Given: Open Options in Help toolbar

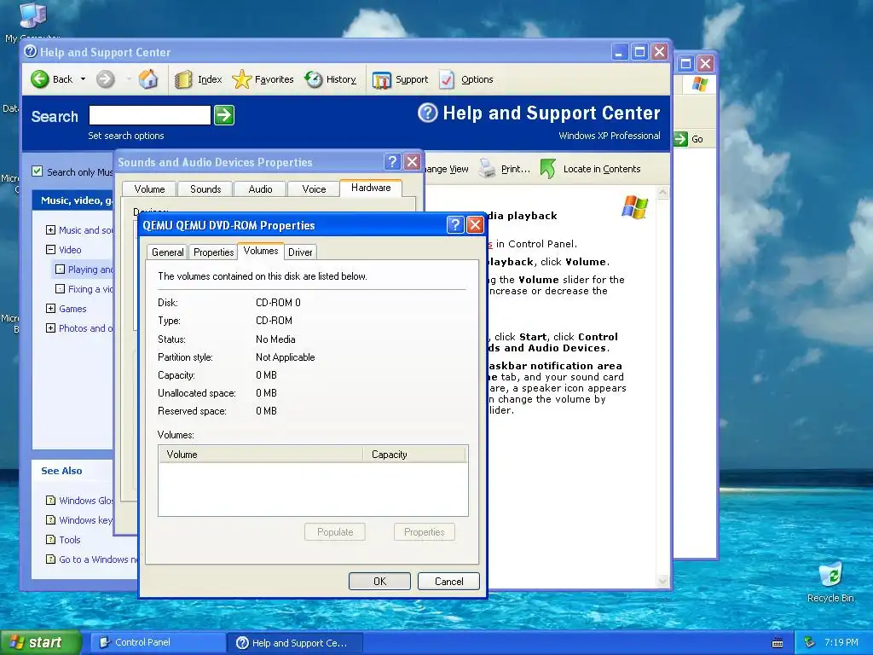Looking at the screenshot, I should tap(466, 79).
